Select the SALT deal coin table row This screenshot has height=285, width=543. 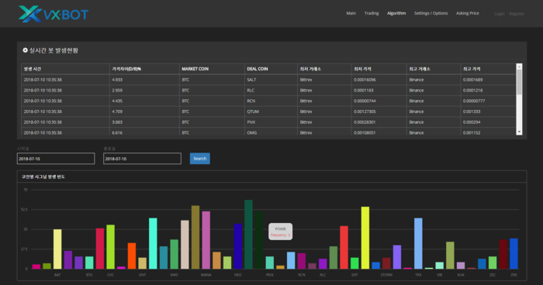click(268, 80)
